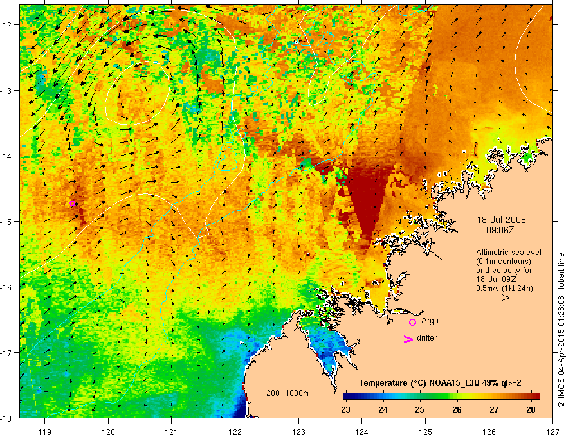The image size is (566, 437).
Task: Click the '200 1000m' isobath label
Action: (x=288, y=393)
